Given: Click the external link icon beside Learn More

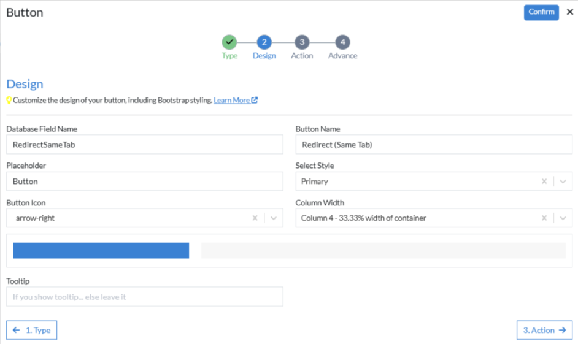Looking at the screenshot, I should click(255, 100).
